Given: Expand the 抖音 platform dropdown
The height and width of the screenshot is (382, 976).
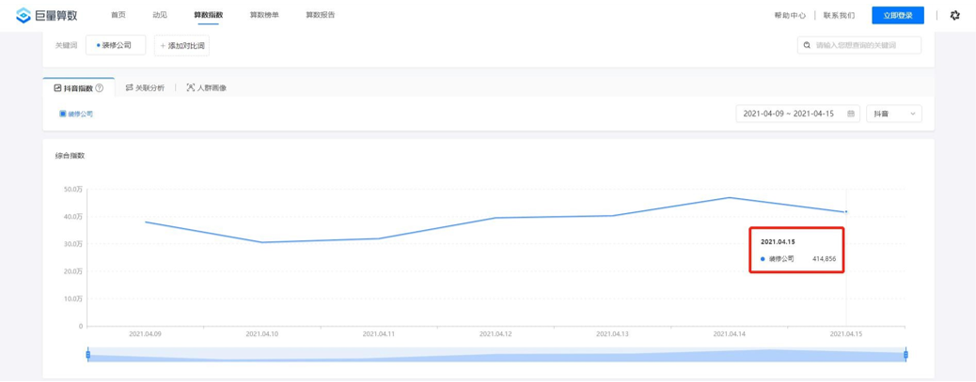Looking at the screenshot, I should point(893,114).
